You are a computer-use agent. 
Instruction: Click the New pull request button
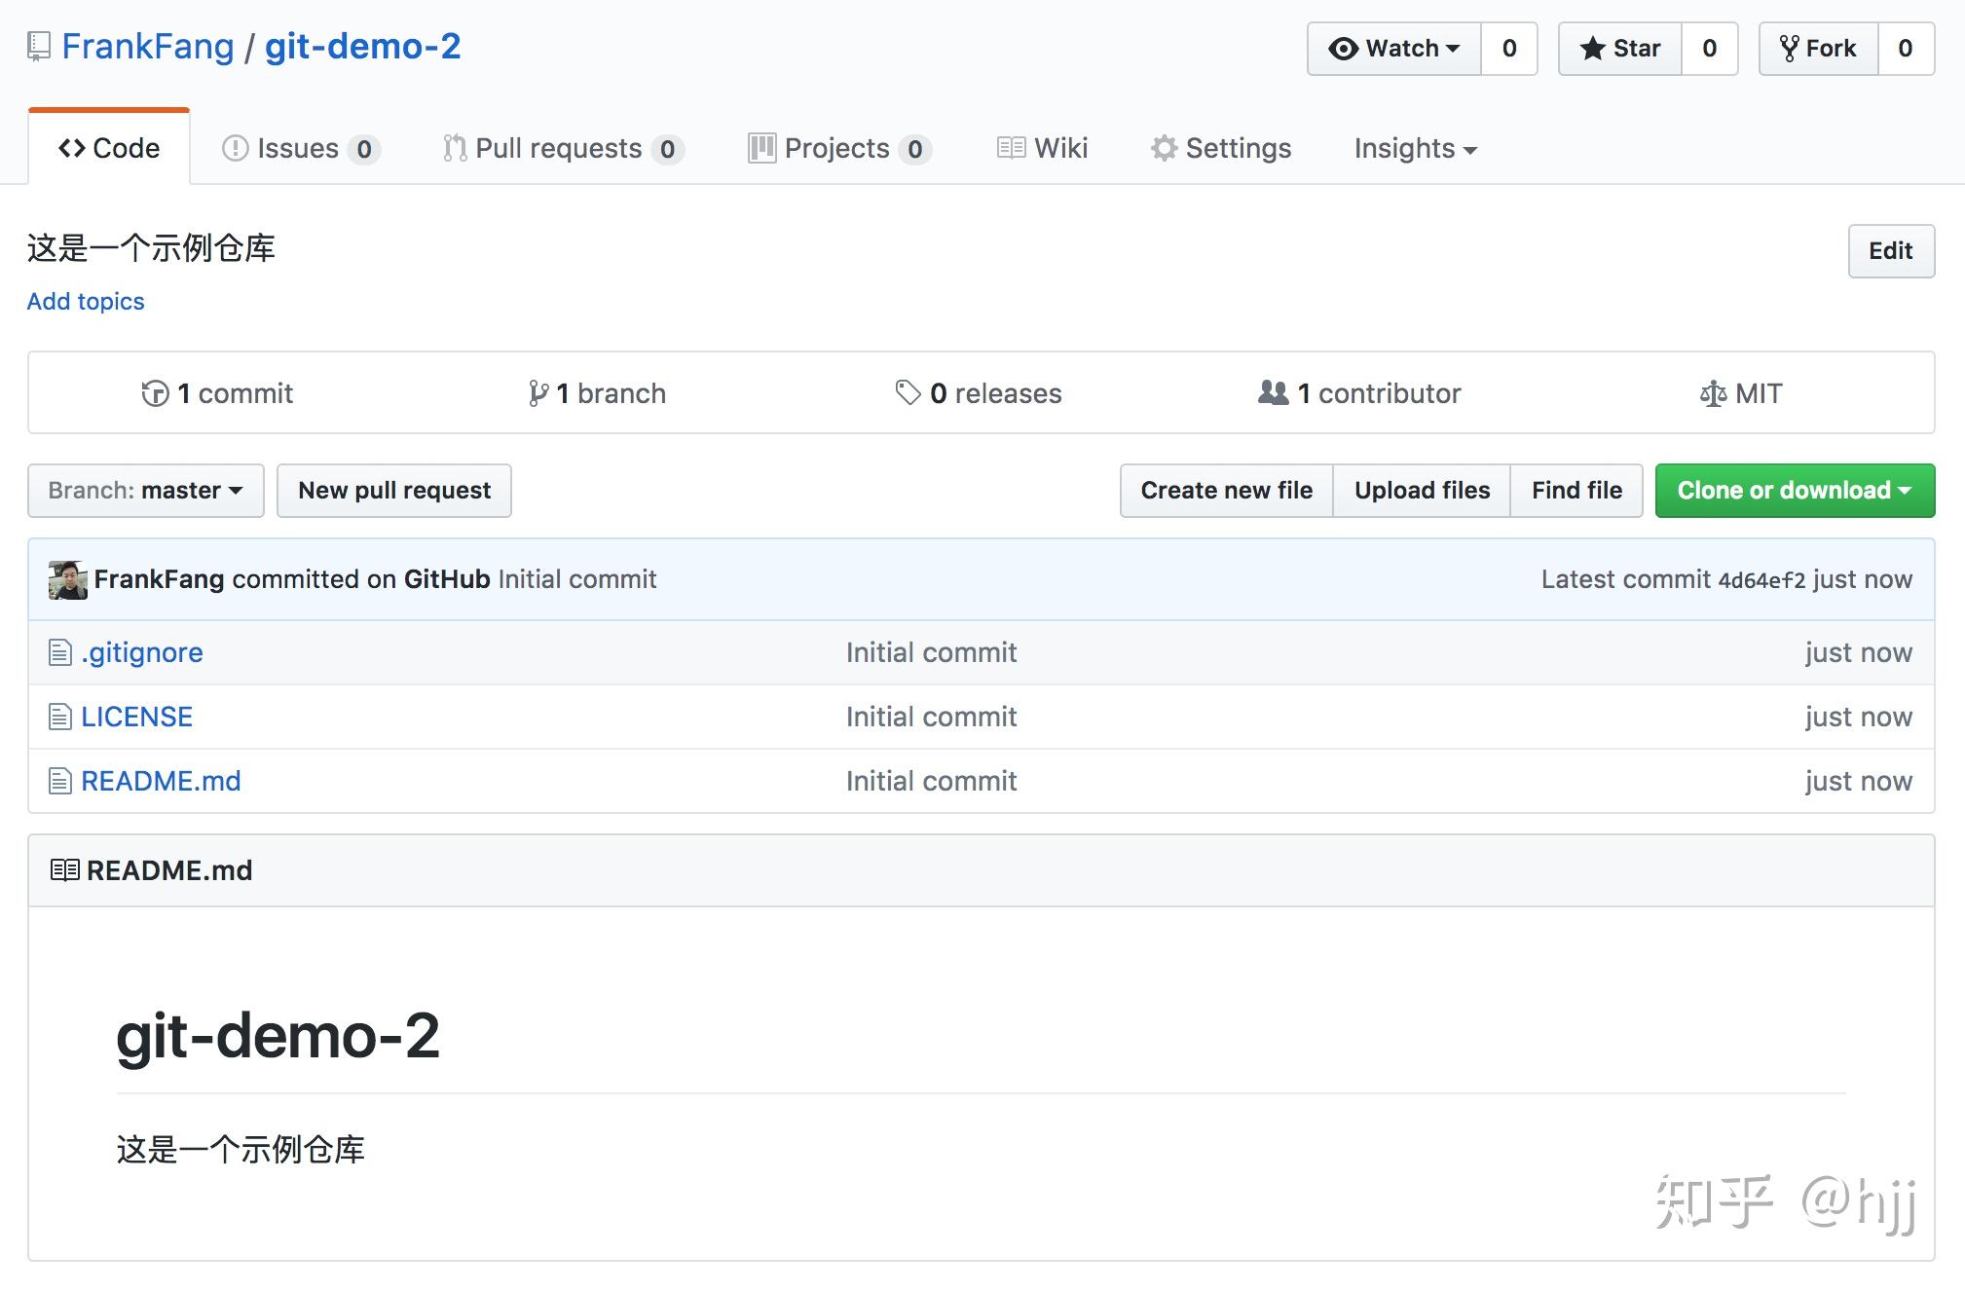pyautogui.click(x=393, y=490)
